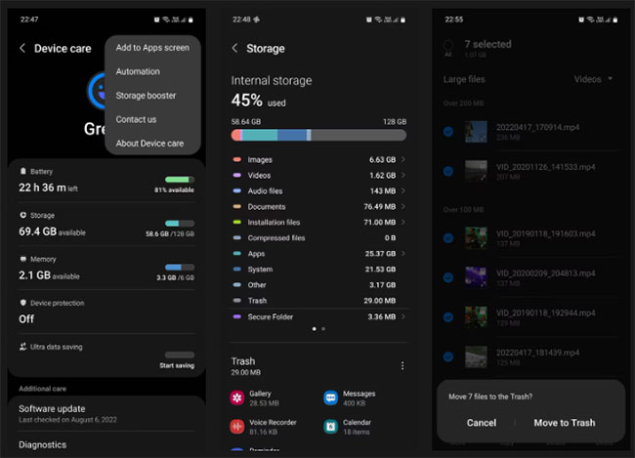The image size is (635, 458).
Task: Choose Add to Apps screen option
Action: (x=152, y=48)
